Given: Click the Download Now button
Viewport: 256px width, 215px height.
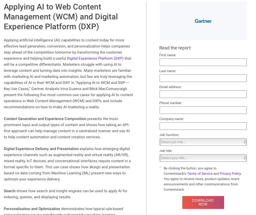Looking at the screenshot, I should pos(203,202).
